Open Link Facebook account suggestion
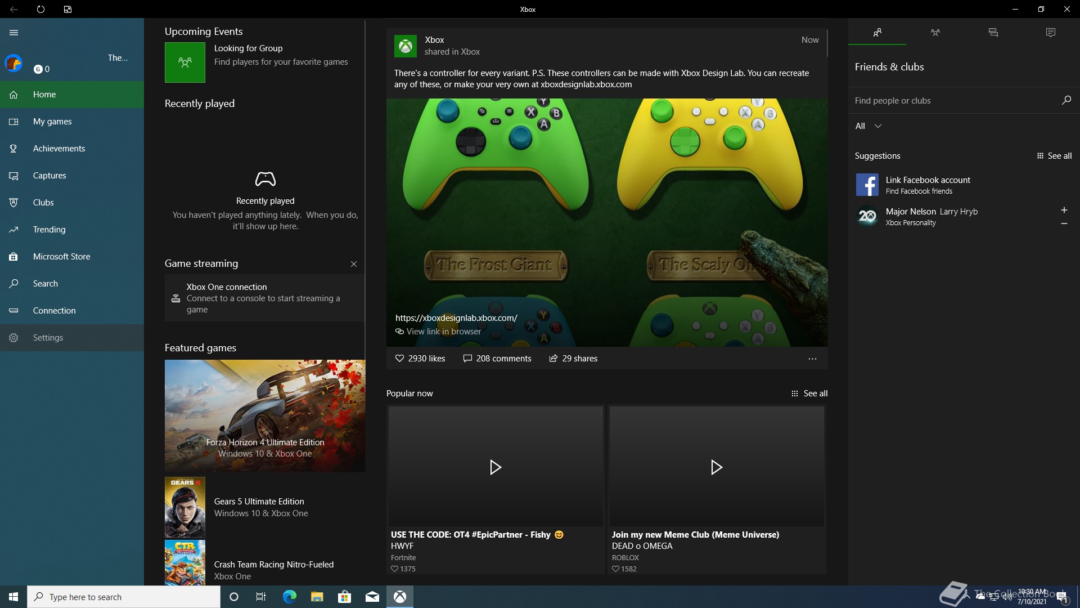Screen dimensions: 1080x608 pyautogui.click(x=964, y=185)
